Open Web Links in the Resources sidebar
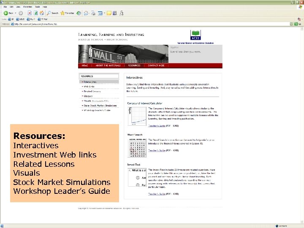 point(89,87)
